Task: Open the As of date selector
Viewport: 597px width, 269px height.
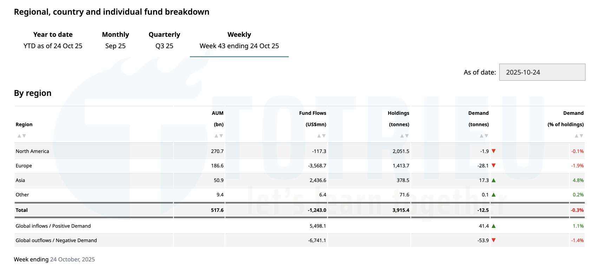Action: pos(542,72)
